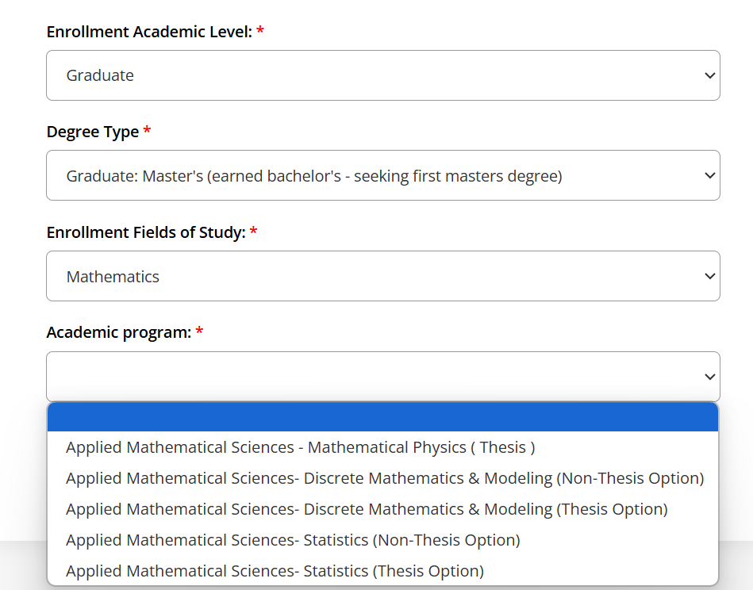753x590 pixels.
Task: Click the Enrollment Academic Level label
Action: (149, 32)
